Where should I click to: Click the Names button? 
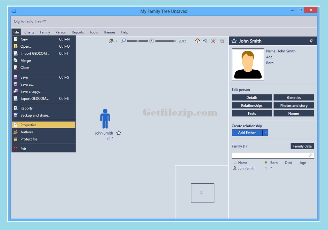pyautogui.click(x=294, y=113)
